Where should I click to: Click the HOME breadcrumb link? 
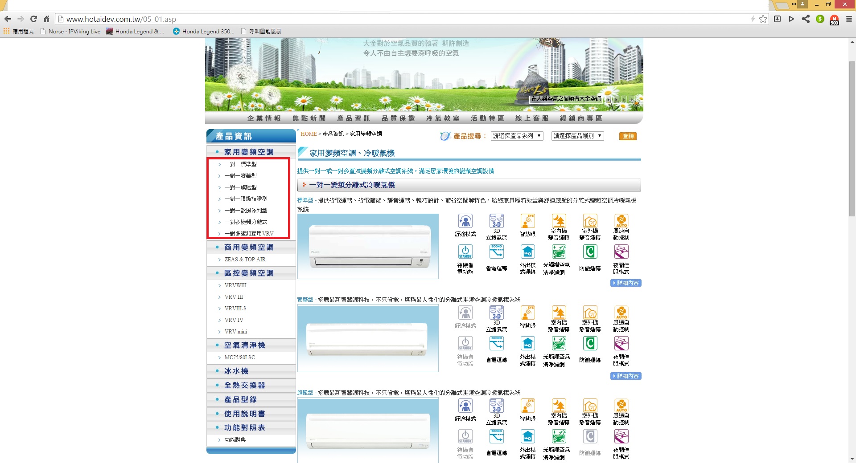[x=309, y=134]
